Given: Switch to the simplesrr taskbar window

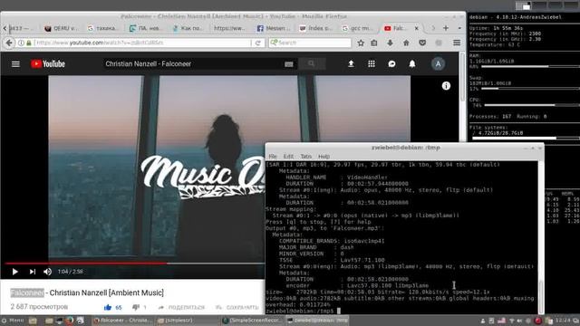Looking at the screenshot, I should coord(188,321).
